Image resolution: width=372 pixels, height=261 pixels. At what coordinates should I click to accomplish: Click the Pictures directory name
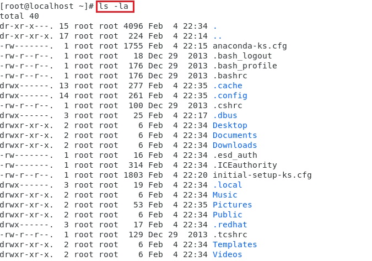point(232,205)
